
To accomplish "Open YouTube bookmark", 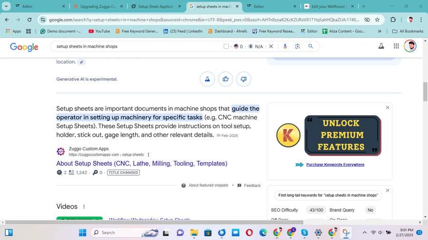I will pyautogui.click(x=99, y=31).
